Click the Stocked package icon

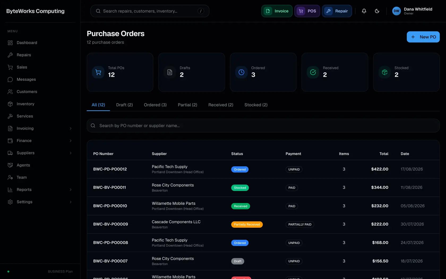point(385,72)
